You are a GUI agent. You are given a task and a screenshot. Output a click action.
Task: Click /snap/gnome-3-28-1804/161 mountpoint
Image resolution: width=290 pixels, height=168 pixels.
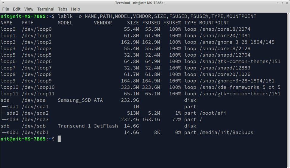coord(237,81)
